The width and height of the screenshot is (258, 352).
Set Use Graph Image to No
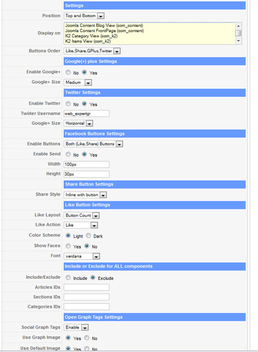point(87,338)
